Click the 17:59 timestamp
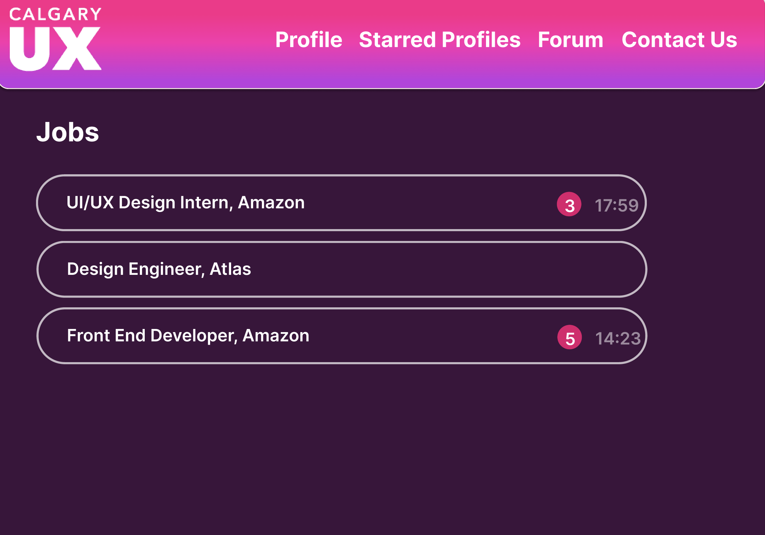This screenshot has width=765, height=535. coord(617,205)
